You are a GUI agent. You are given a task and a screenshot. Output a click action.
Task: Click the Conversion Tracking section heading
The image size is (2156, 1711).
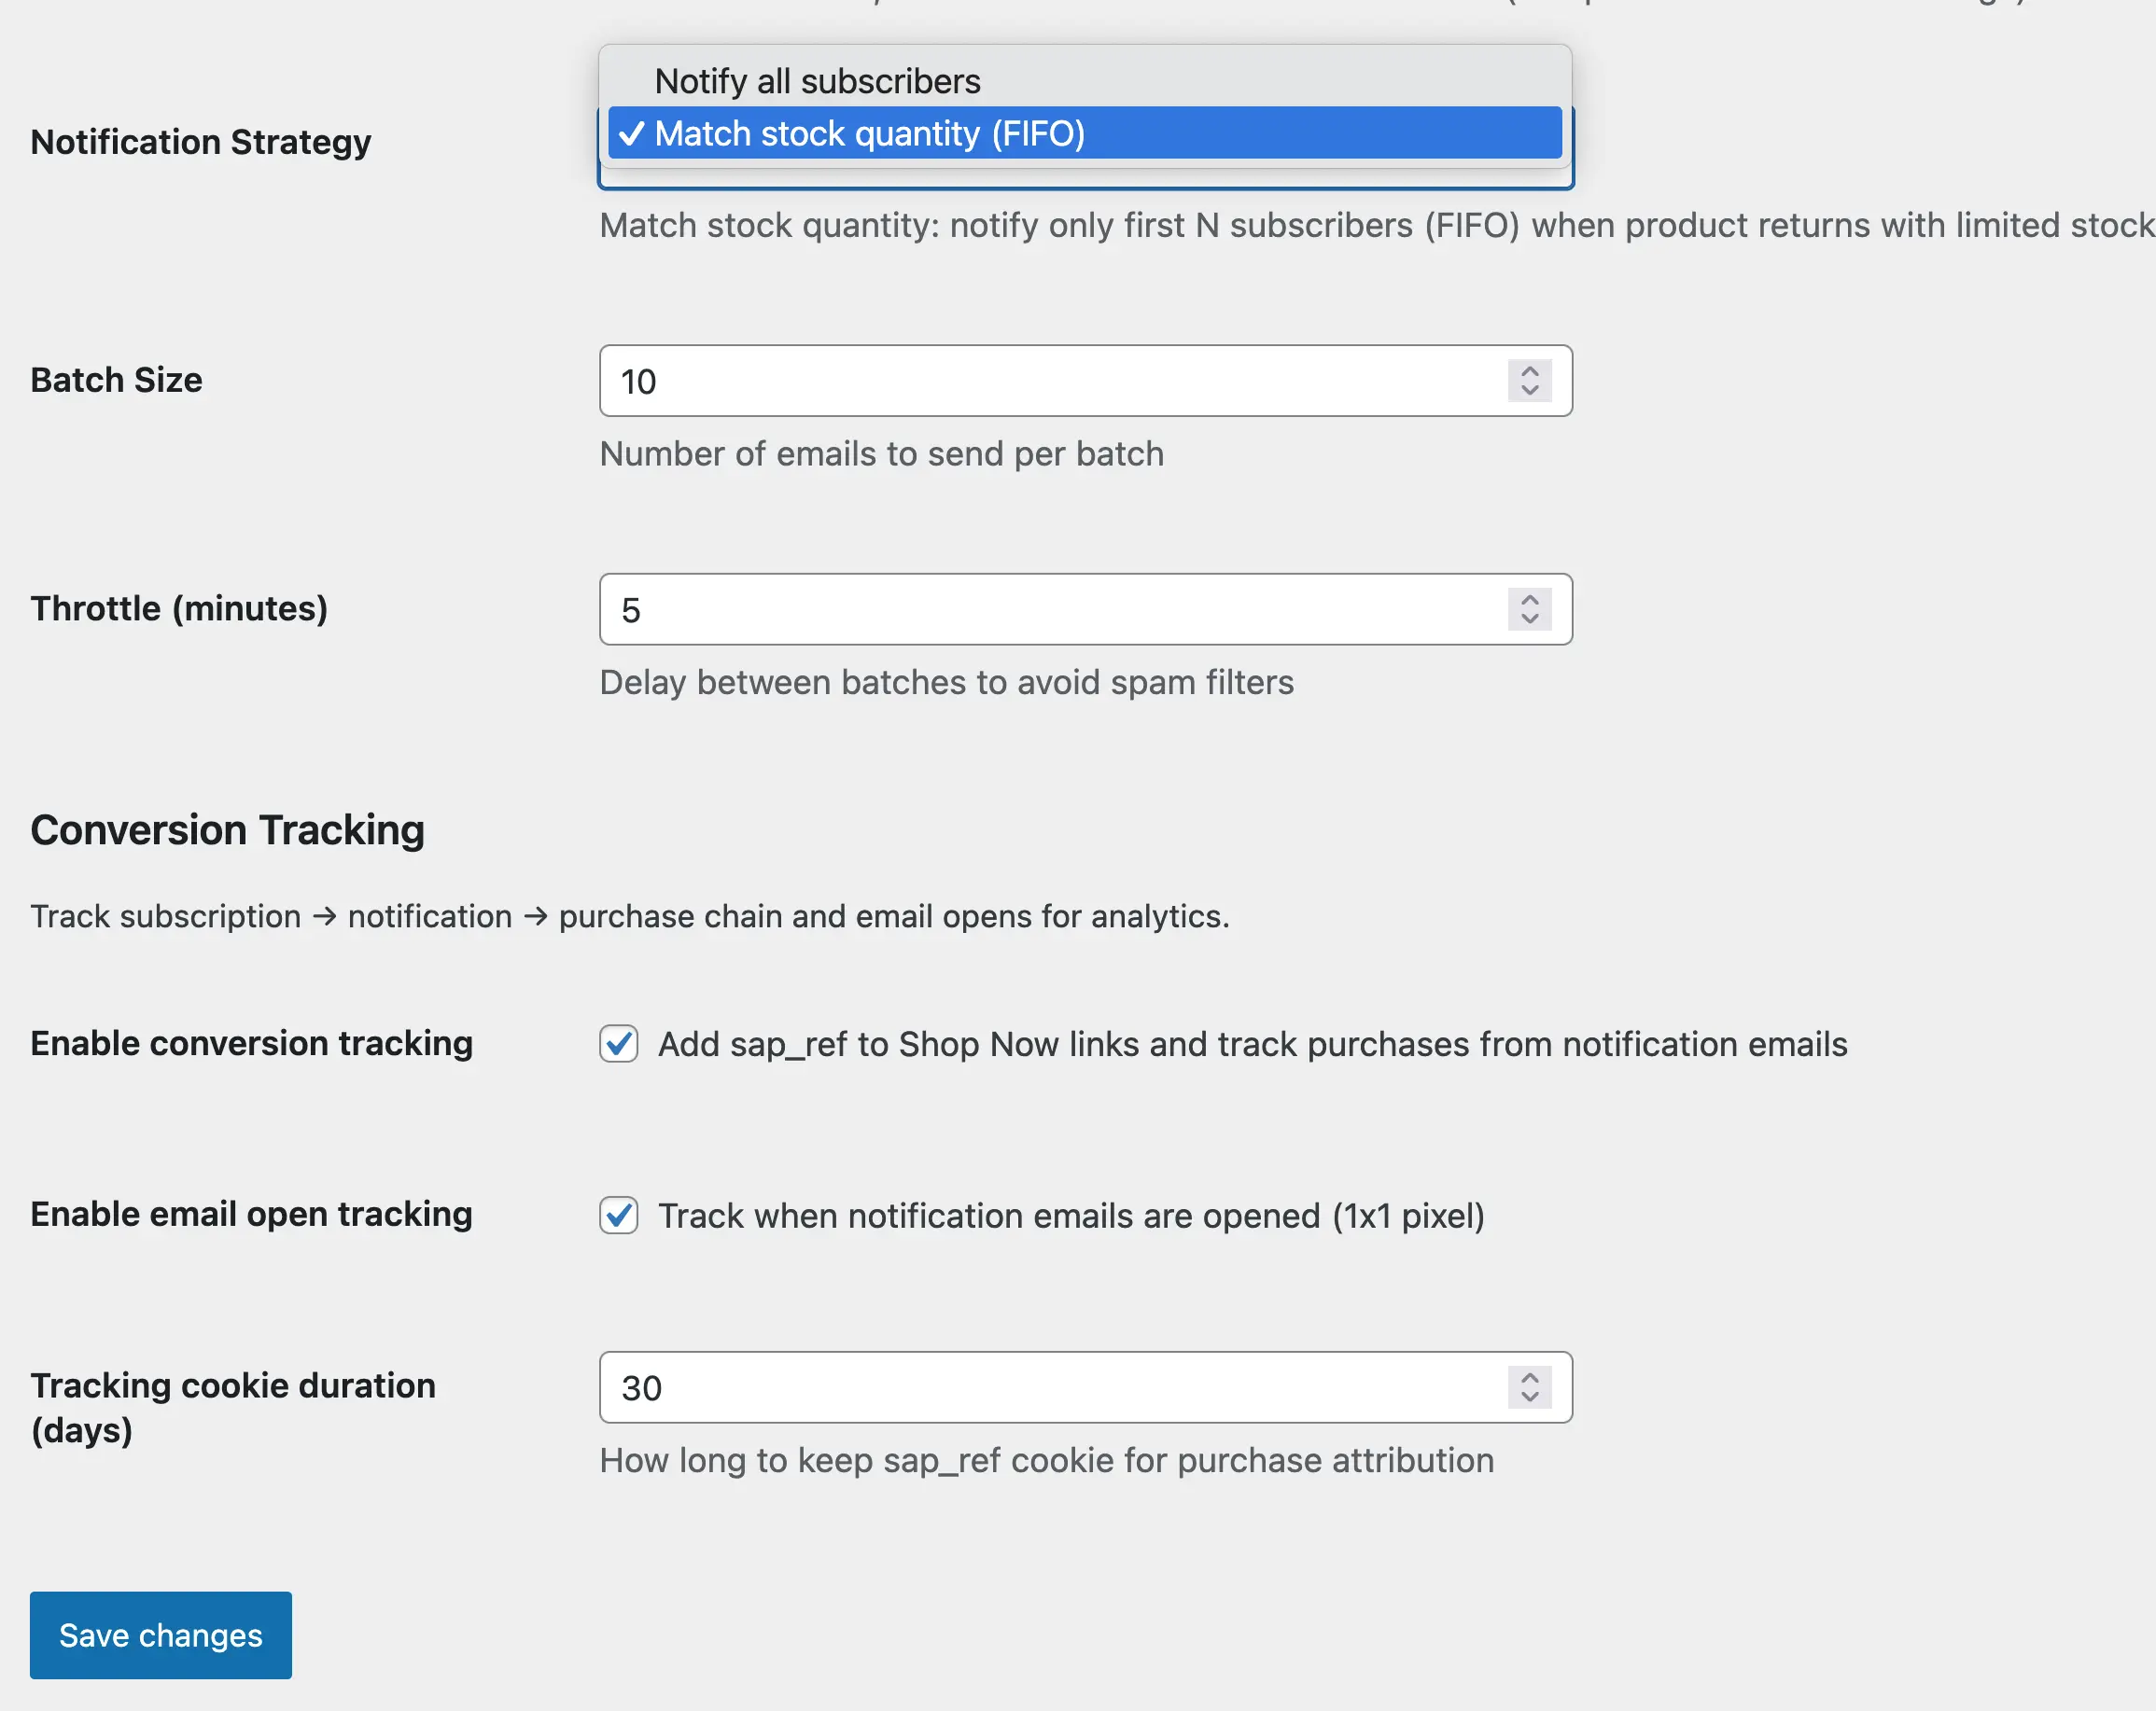click(227, 829)
